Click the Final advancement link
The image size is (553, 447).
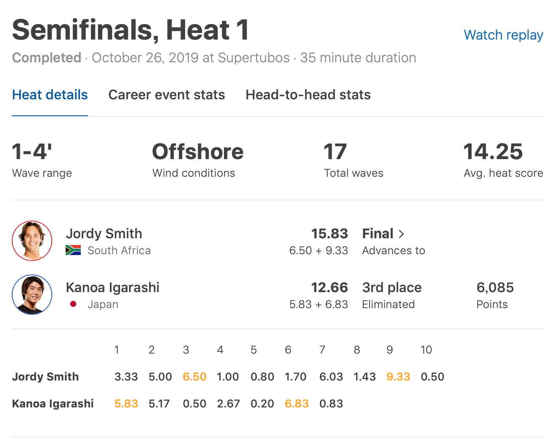378,234
